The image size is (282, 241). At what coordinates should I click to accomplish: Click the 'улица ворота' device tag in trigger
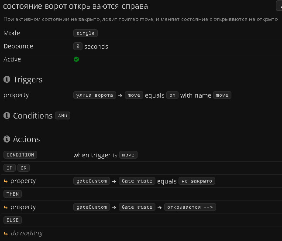tap(94, 95)
